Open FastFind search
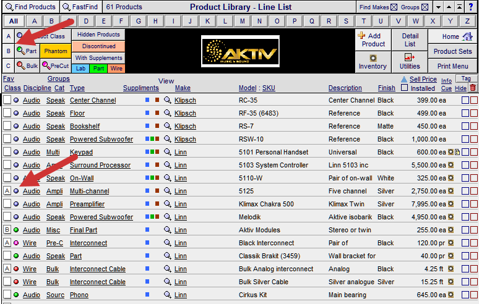Image resolution: width=479 pixels, height=304 pixels. (80, 7)
